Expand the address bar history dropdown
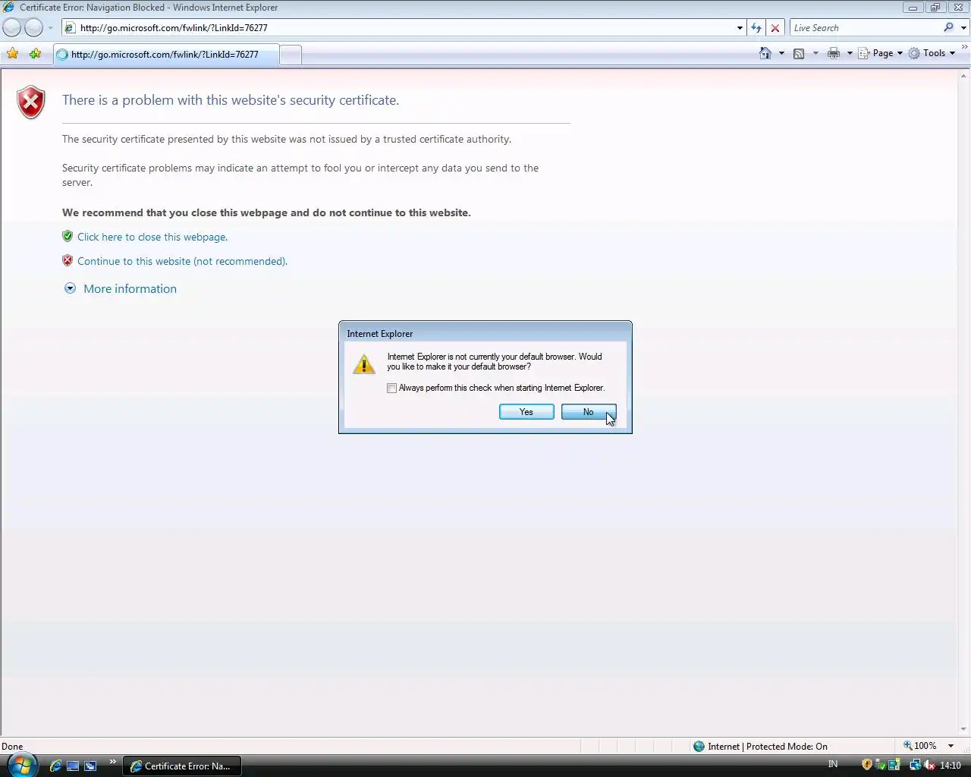Screen dimensions: 971x777 740,28
